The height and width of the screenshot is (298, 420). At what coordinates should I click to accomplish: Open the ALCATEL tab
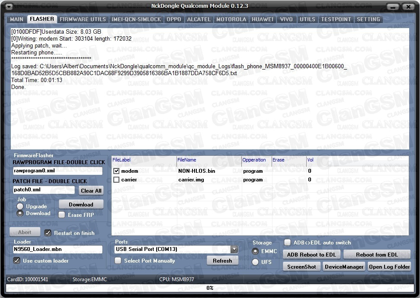click(x=199, y=19)
